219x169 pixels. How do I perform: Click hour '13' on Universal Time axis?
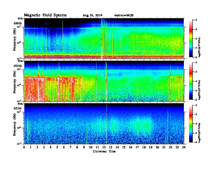(111, 147)
